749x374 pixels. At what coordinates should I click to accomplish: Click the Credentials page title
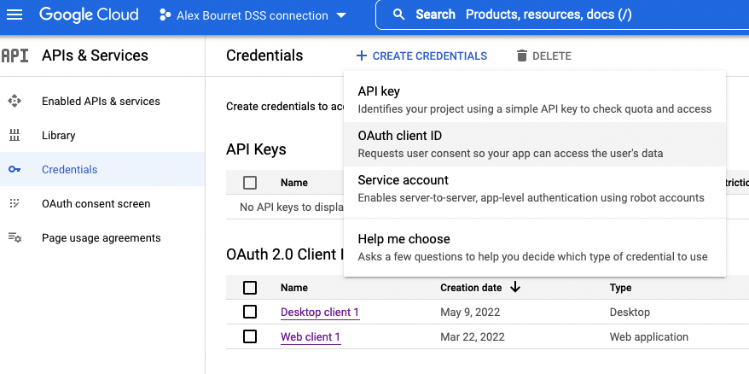[x=264, y=56]
